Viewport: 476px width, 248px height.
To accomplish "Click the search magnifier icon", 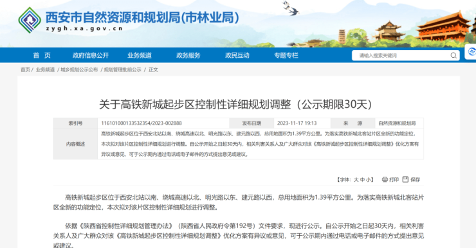I will click(453, 55).
